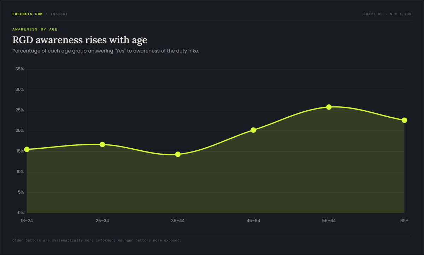This screenshot has height=255, width=424.
Task: Click the 18–24 x-axis label
Action: (x=27, y=220)
